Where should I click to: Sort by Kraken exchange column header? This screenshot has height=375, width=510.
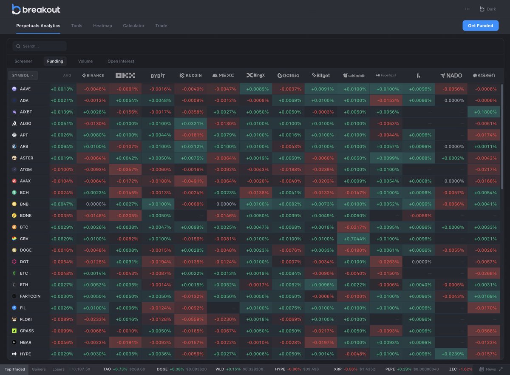pyautogui.click(x=484, y=75)
